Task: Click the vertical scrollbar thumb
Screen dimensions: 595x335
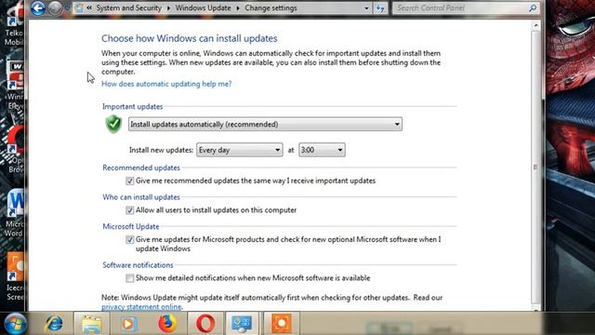Action: [x=535, y=167]
